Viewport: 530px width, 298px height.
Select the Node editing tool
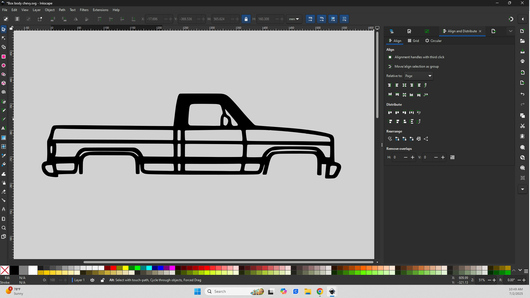4,38
